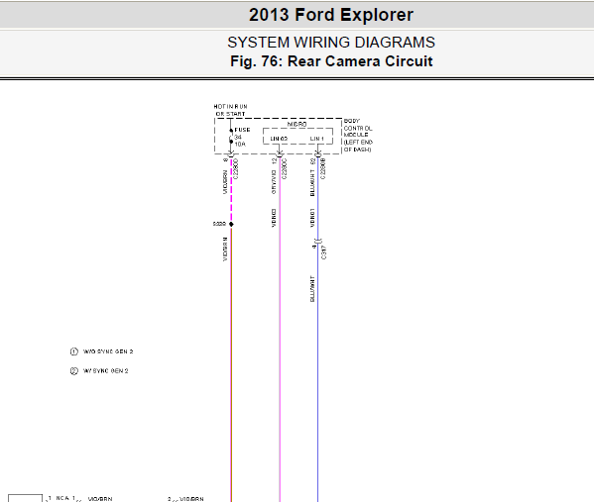This screenshot has height=502, width=594.
Task: Click the dashed magenta VIO/BRN wire segment
Action: coord(231,189)
